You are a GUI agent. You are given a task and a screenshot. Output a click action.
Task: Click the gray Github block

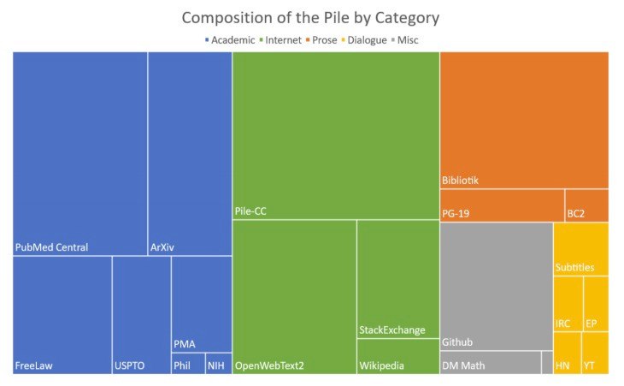click(496, 286)
